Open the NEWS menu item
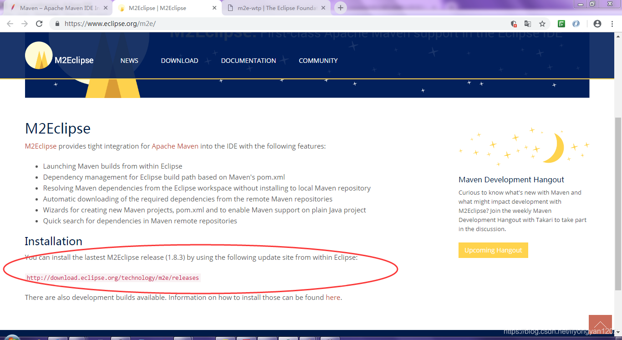The width and height of the screenshot is (622, 340). [x=129, y=61]
